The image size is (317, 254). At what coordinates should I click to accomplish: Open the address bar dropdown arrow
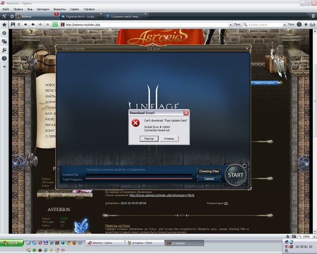231,25
